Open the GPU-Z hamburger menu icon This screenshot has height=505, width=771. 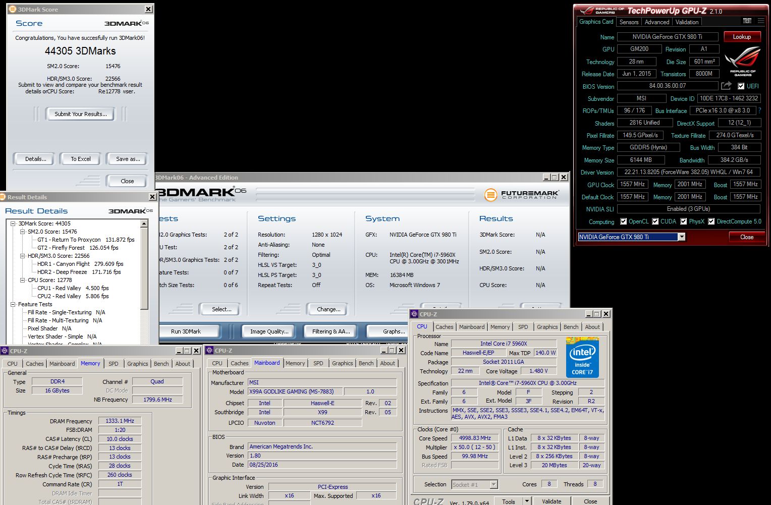(761, 21)
